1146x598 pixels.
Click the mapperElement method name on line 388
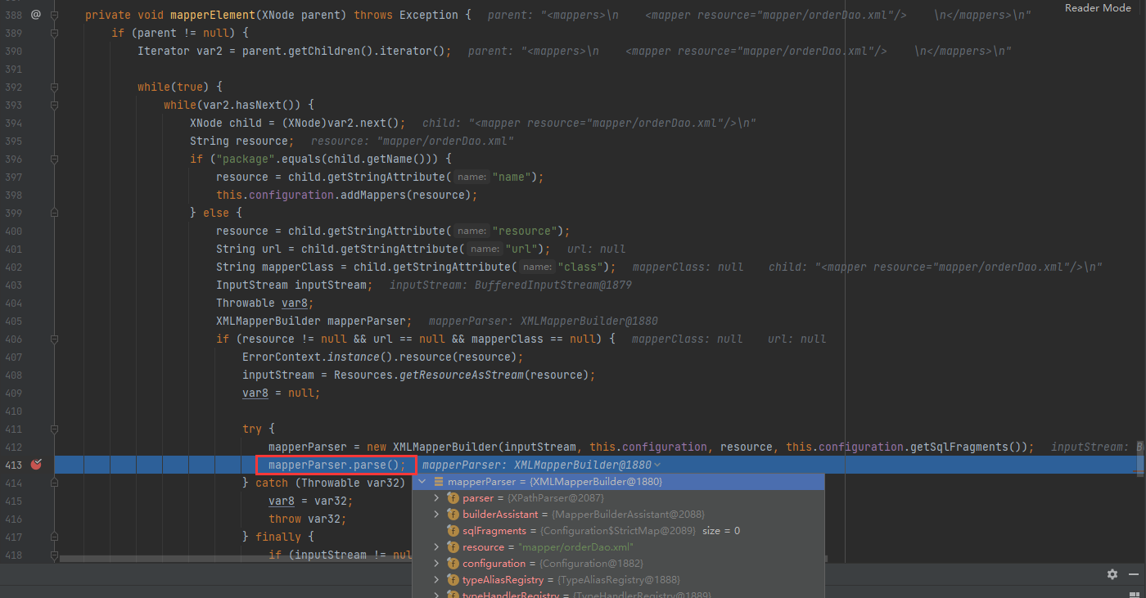click(214, 15)
